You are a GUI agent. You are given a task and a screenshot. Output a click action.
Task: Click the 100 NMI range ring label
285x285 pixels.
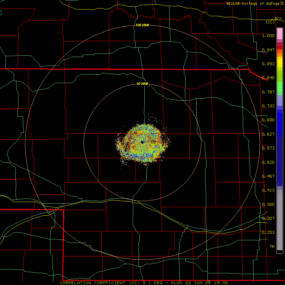tap(142, 25)
